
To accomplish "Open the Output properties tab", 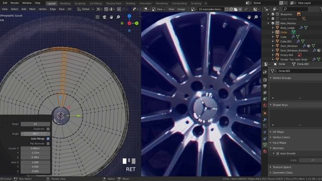I will click(265, 86).
